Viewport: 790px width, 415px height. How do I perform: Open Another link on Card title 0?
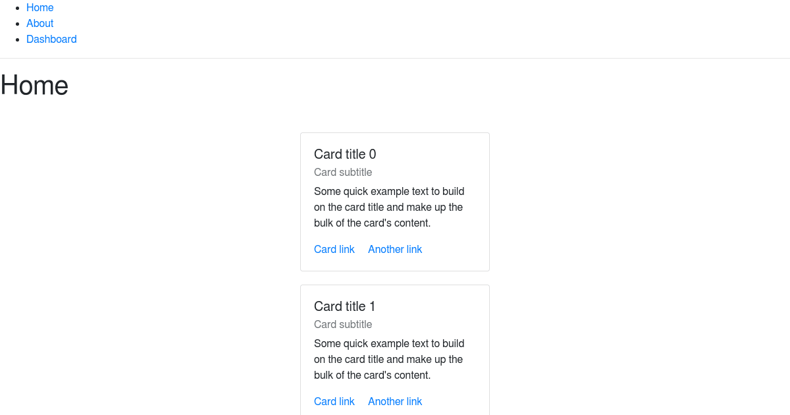point(395,249)
